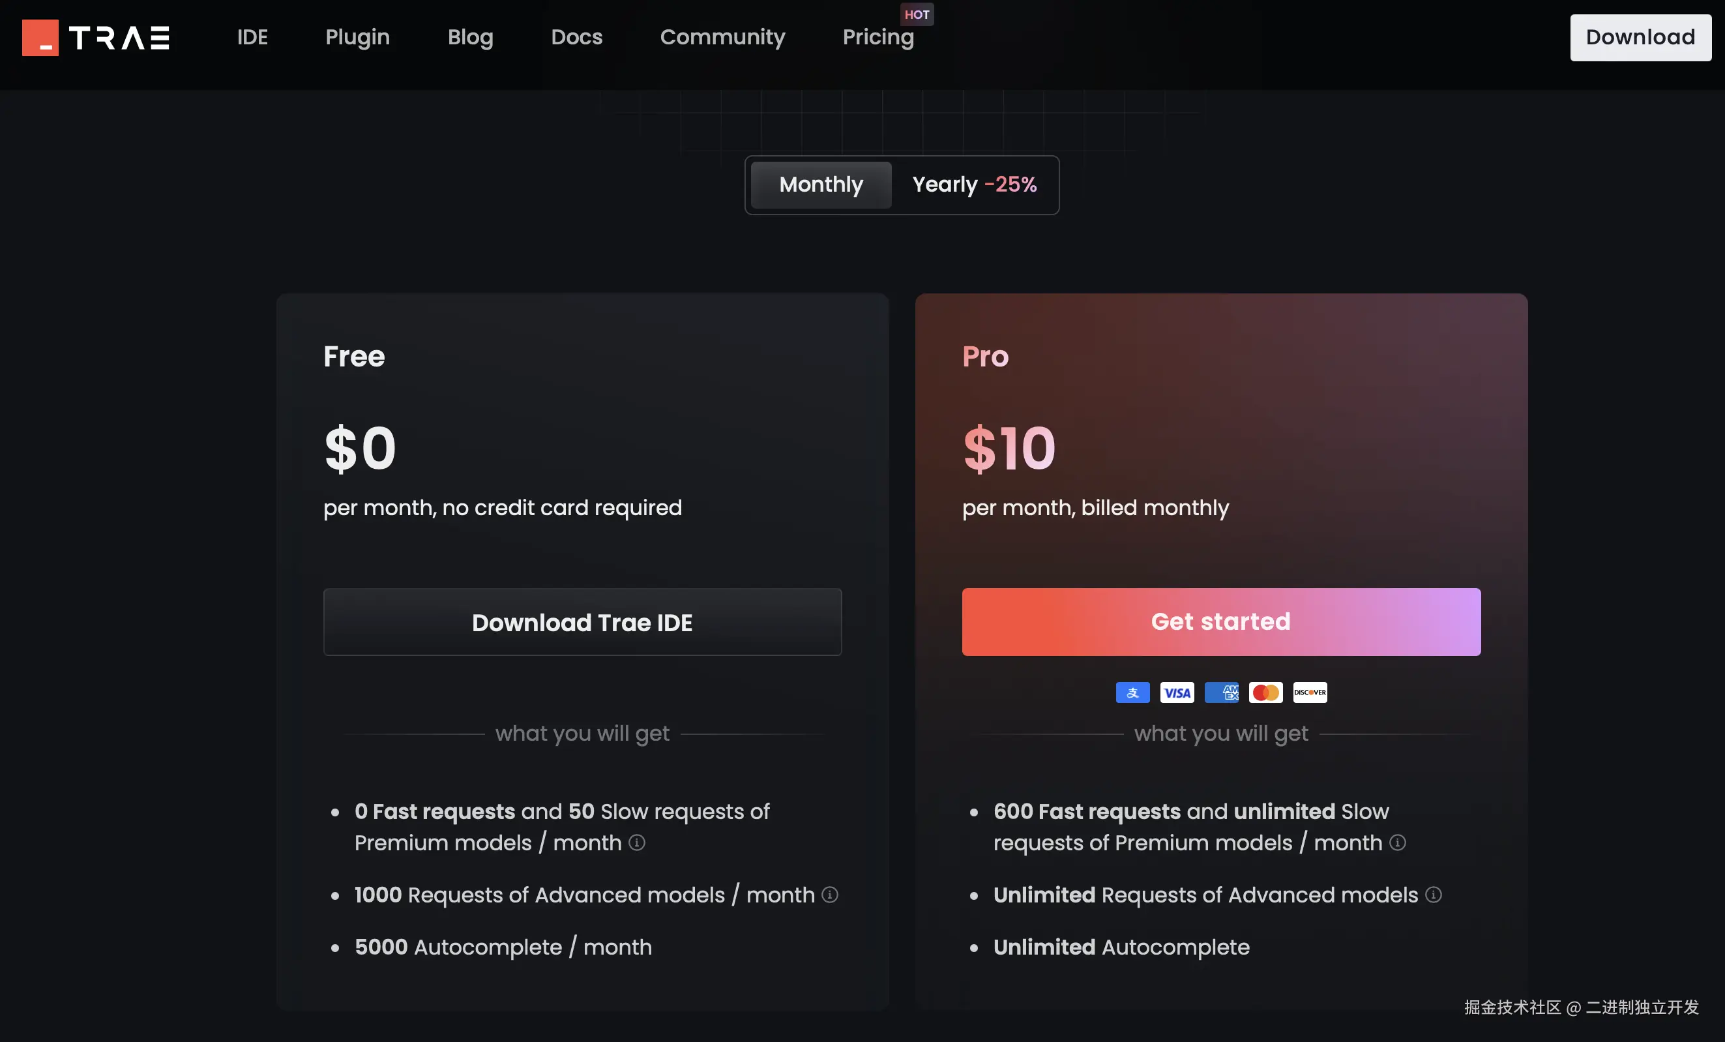Open the Community nav item

722,37
